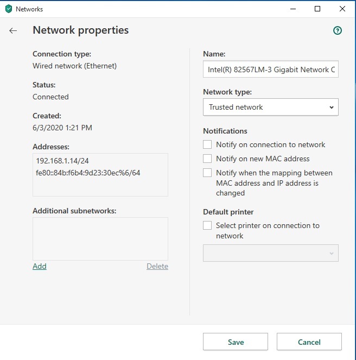The image size is (356, 360).
Task: Close the Networks window
Action: coord(342,9)
